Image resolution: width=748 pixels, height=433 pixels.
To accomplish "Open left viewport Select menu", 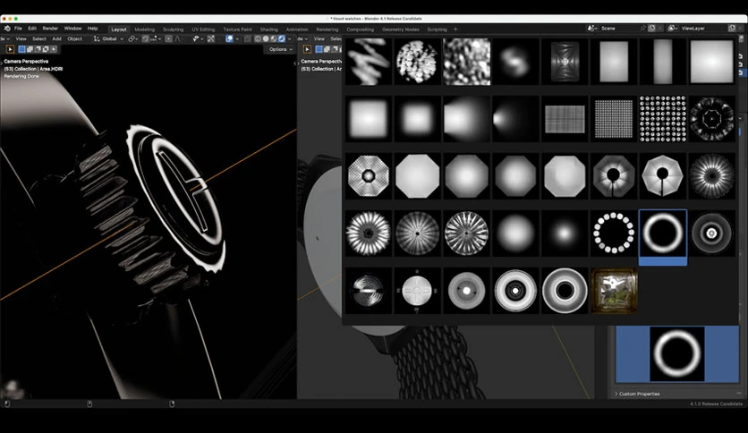I will [39, 38].
